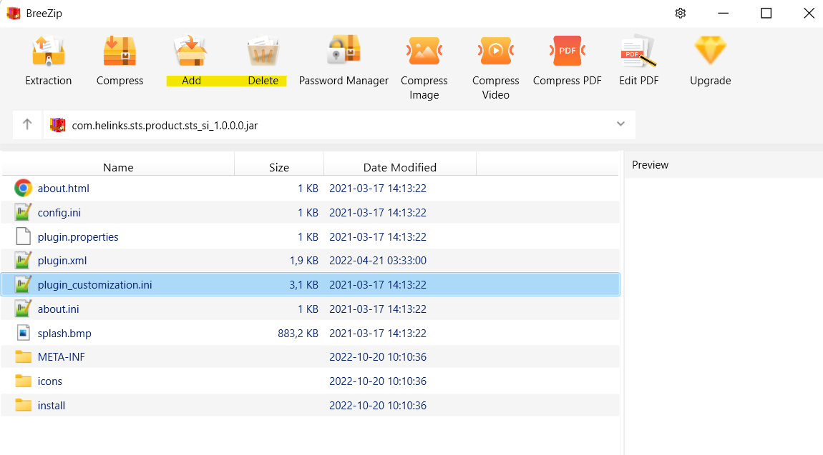The image size is (823, 455).
Task: Click the Extraction toolbar icon
Action: pyautogui.click(x=49, y=52)
